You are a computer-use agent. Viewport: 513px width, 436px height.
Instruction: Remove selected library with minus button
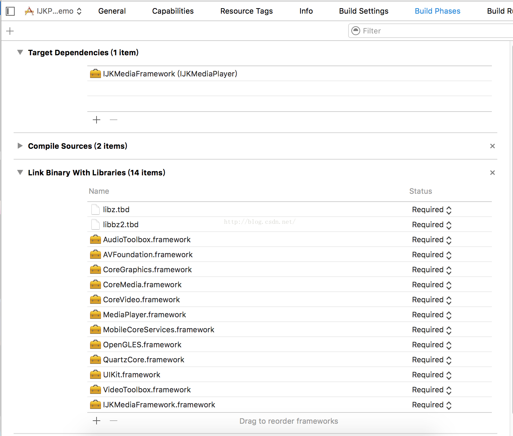pos(114,421)
